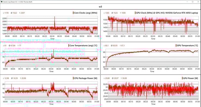Select the CPU Package Power [W] title
Screen dimensions: 201x107
pos(86,78)
